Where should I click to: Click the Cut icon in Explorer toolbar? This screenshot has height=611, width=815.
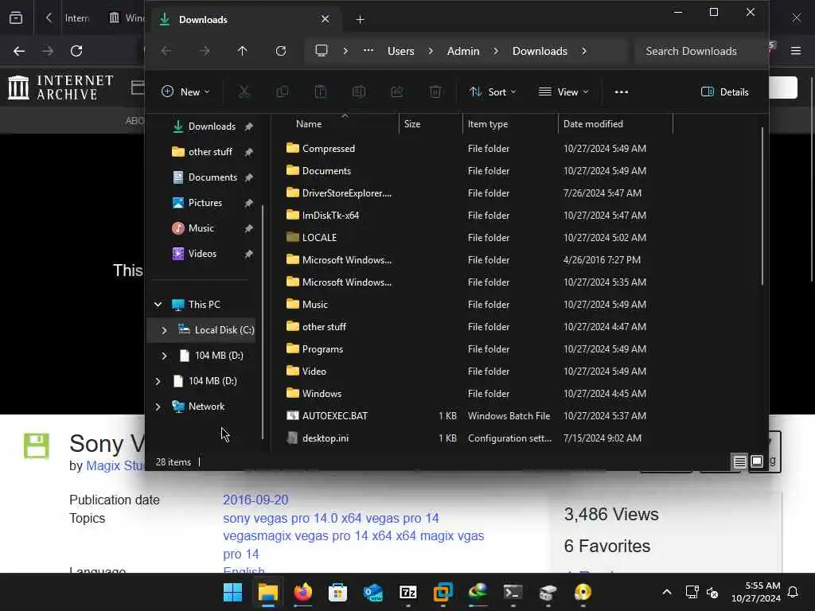click(x=244, y=92)
